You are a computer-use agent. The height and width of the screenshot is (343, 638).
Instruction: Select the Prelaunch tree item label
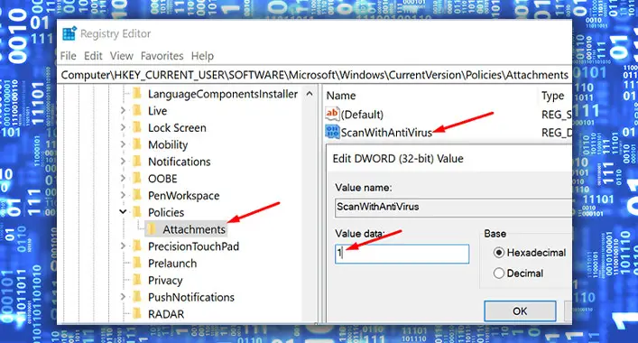pyautogui.click(x=172, y=264)
